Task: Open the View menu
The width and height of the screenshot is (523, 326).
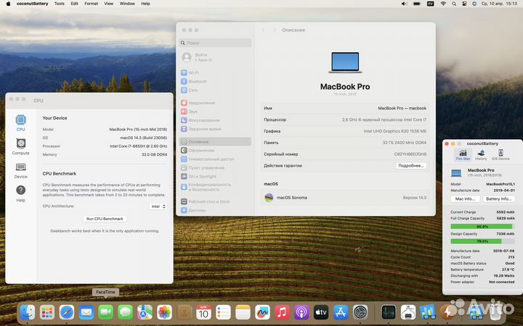Action: (x=109, y=4)
